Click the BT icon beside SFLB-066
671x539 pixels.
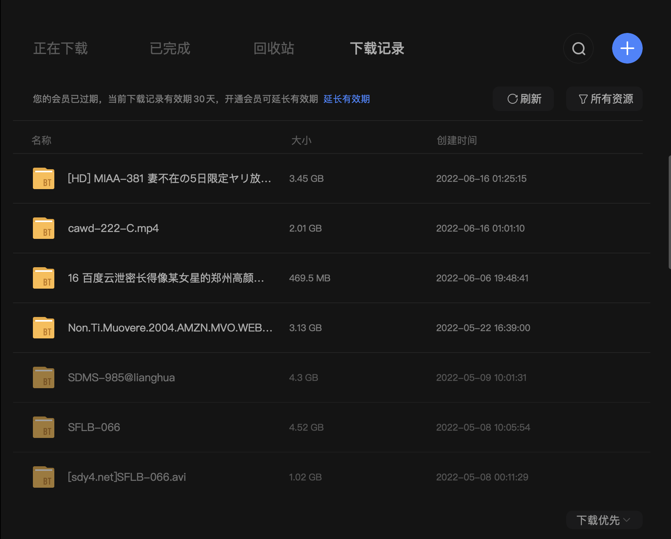pos(43,427)
